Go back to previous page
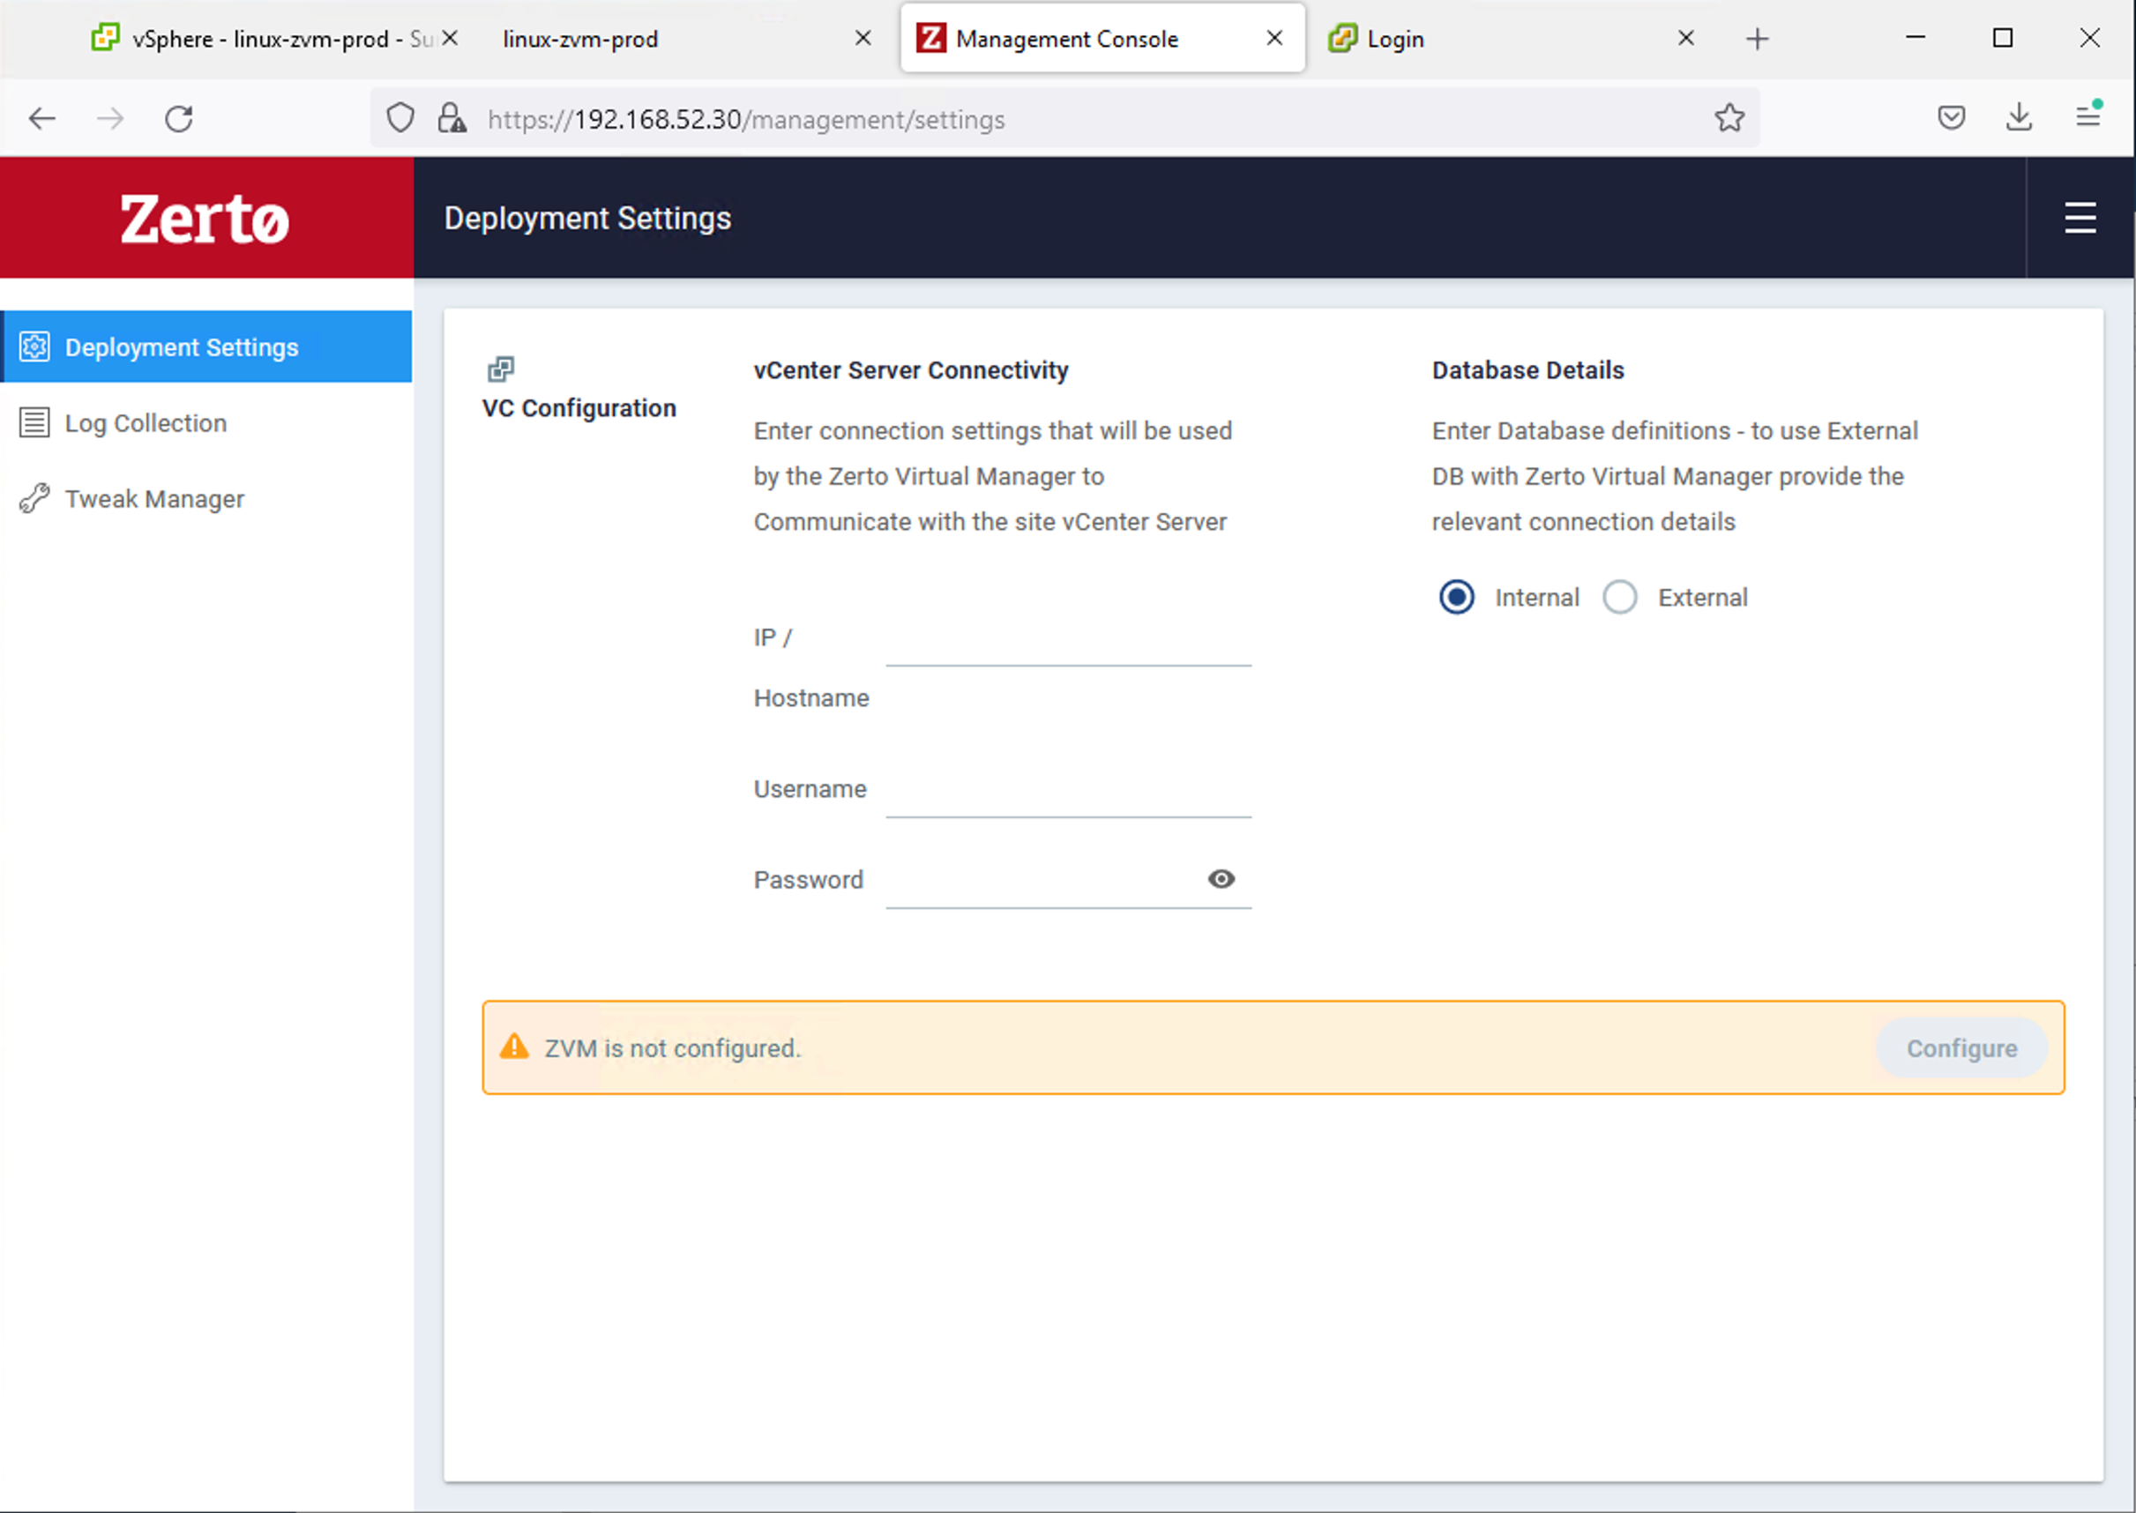 (42, 118)
